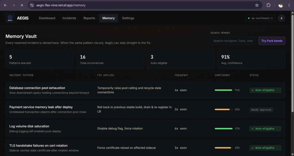Click the Status column header
This screenshot has height=156, width=294.
pos(254,75)
